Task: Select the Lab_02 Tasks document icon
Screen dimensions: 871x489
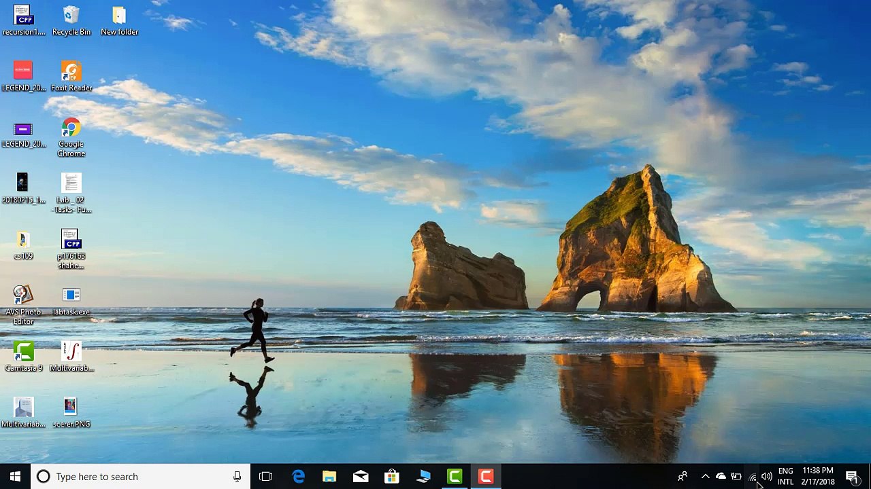Action: [71, 193]
